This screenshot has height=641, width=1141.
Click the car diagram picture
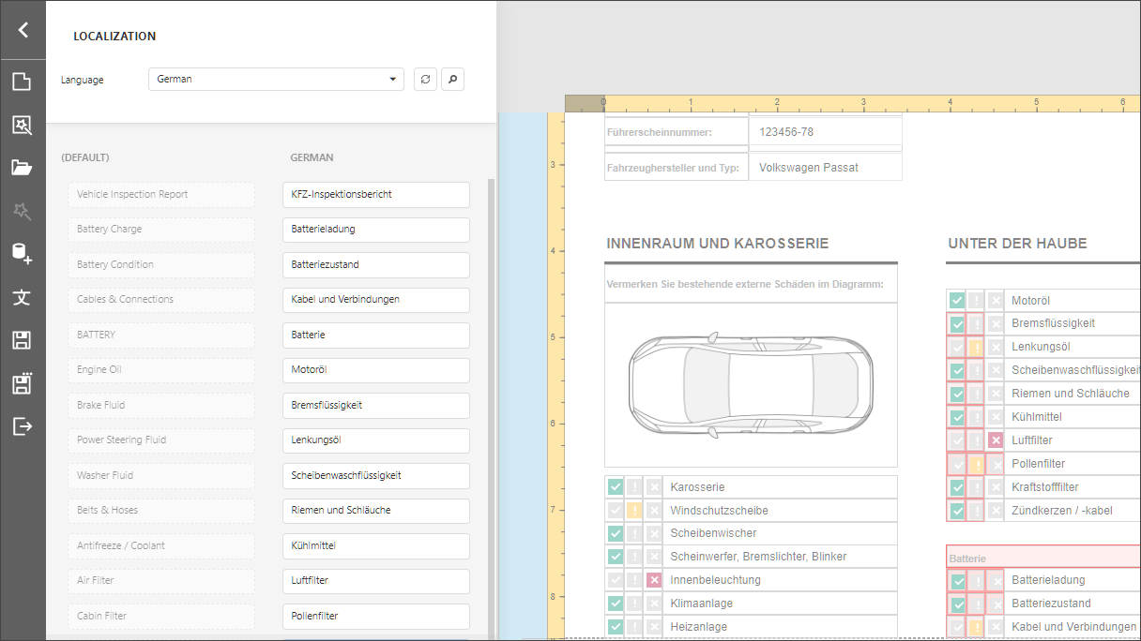coord(751,384)
